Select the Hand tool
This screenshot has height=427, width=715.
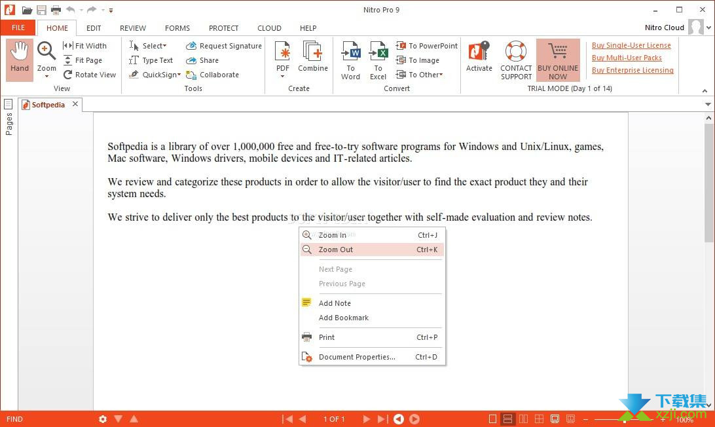tap(20, 60)
